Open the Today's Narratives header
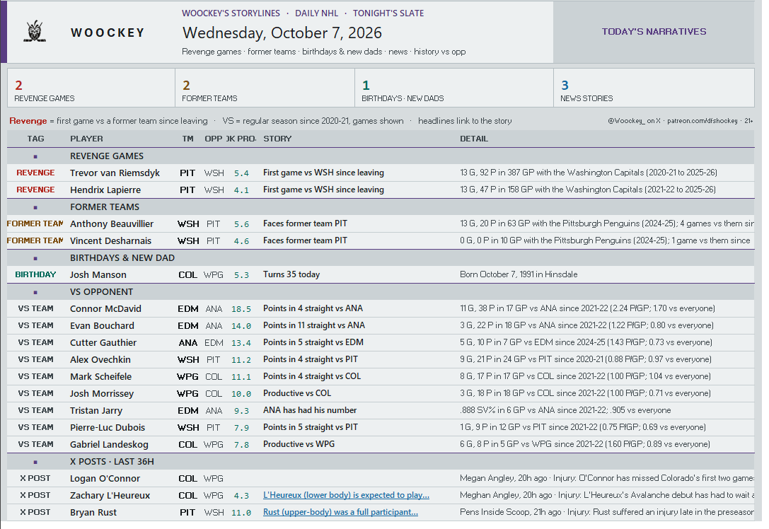769x529 pixels. [x=654, y=32]
